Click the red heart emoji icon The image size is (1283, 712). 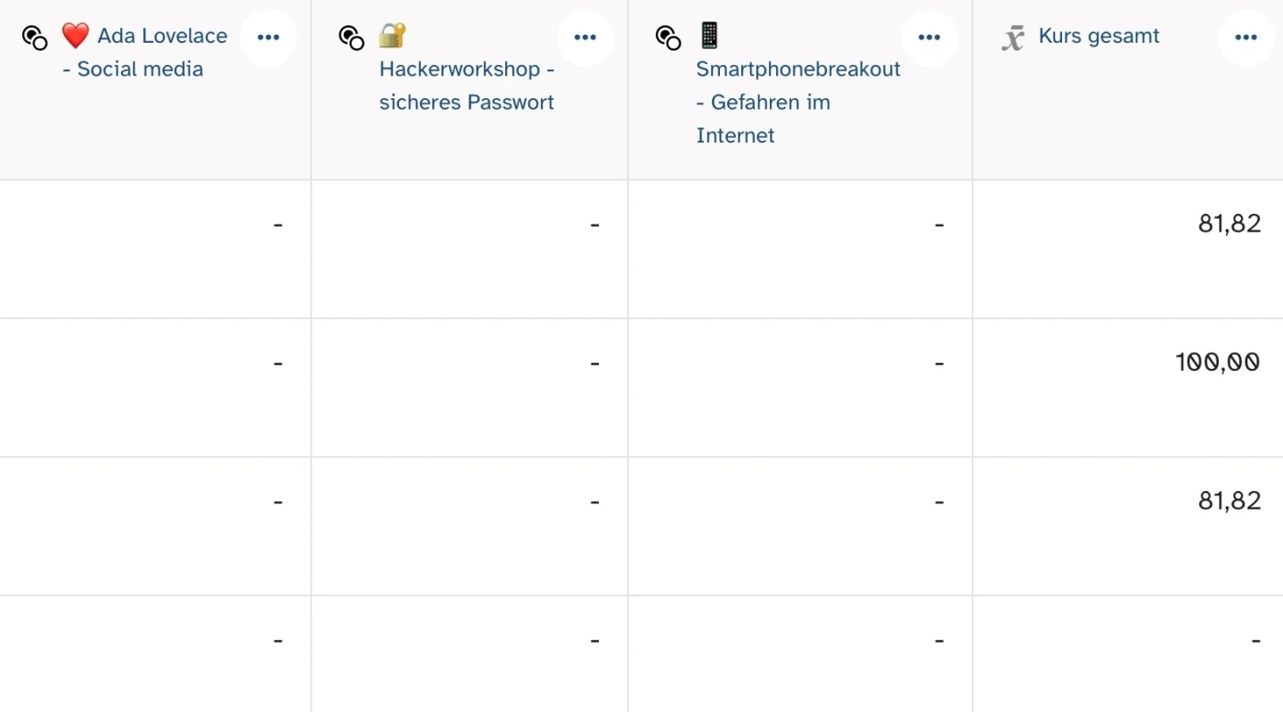click(76, 36)
